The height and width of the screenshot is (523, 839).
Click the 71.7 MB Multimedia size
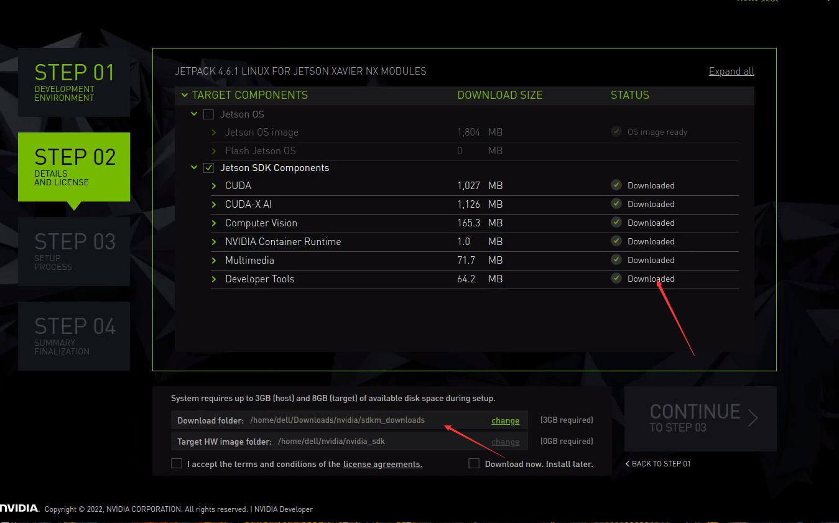pos(480,261)
